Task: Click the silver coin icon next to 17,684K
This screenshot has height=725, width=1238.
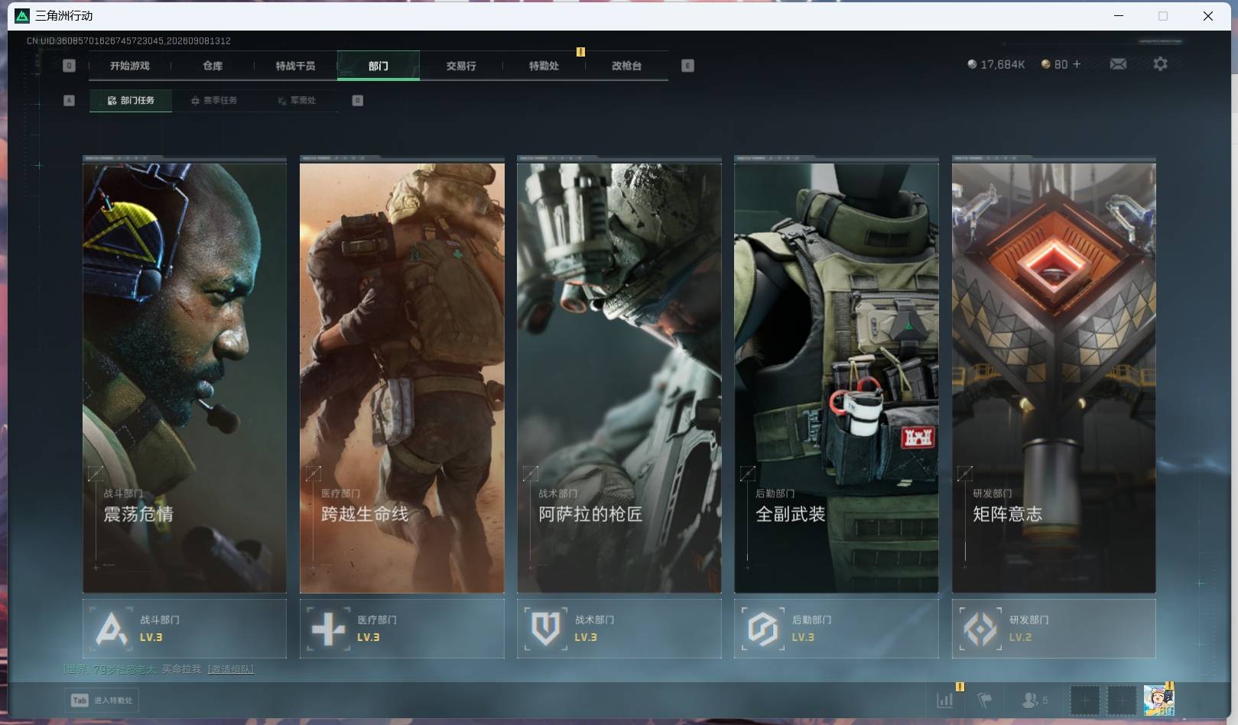Action: tap(972, 64)
